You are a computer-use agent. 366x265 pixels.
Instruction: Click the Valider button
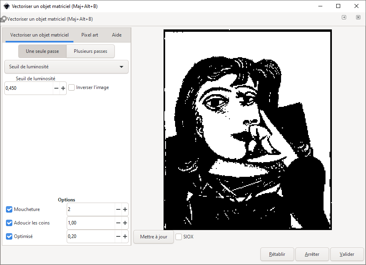347,254
